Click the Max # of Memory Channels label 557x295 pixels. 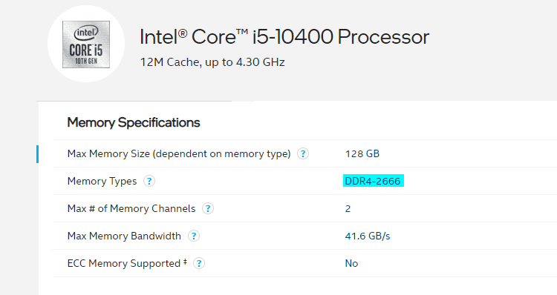tap(131, 208)
